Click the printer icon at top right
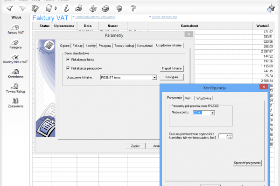The image size is (280, 186). [271, 7]
